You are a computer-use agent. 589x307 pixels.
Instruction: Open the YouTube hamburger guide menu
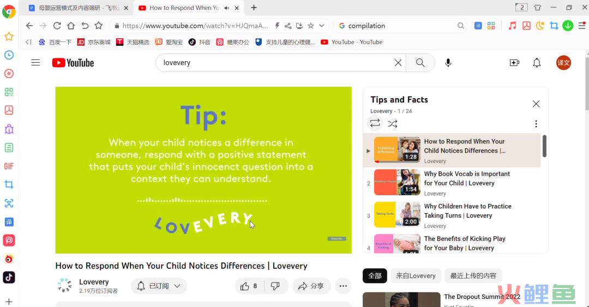click(35, 63)
